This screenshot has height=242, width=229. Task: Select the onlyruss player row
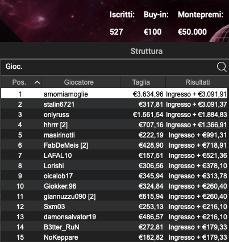(114, 115)
